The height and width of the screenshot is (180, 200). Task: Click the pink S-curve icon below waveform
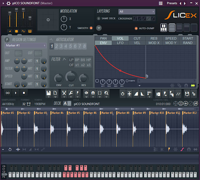pyautogui.click(x=182, y=149)
